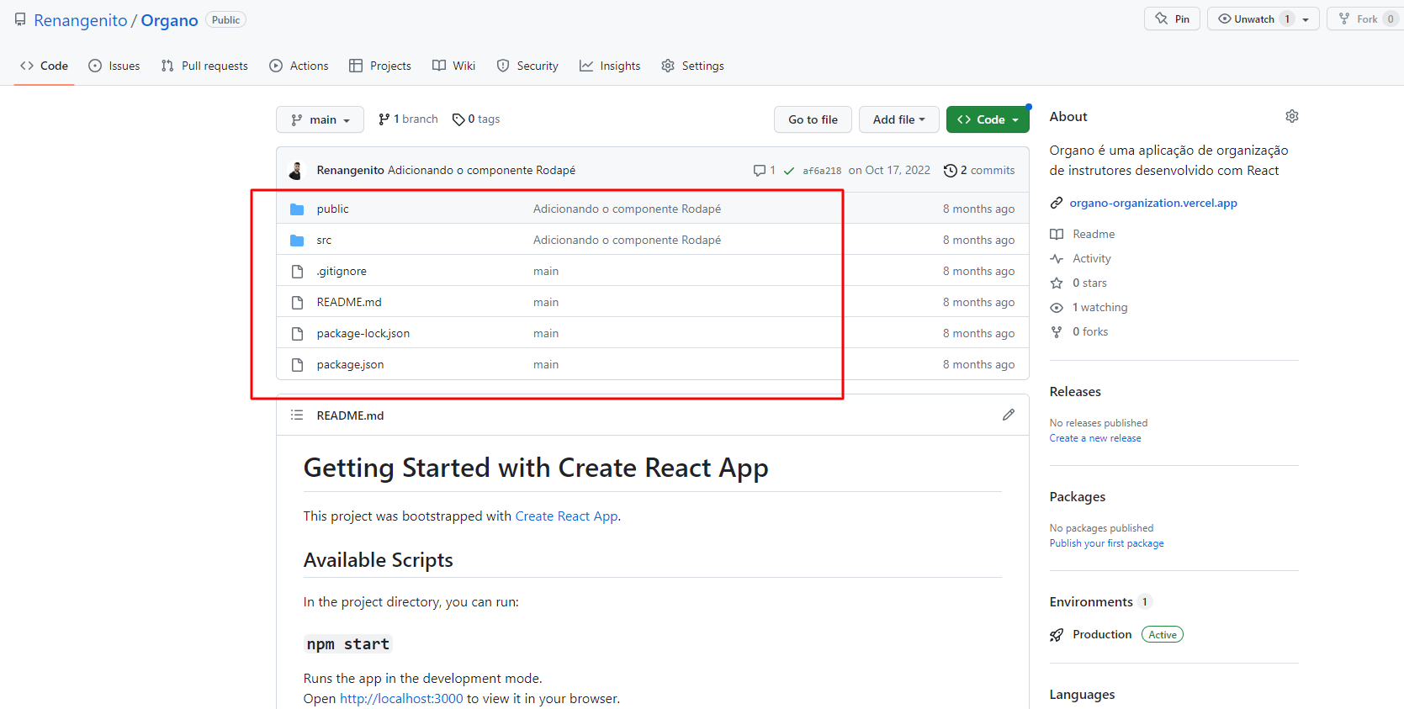Image resolution: width=1404 pixels, height=709 pixels.
Task: Click the link icon beside organo-organization.vercel.app
Action: (1057, 203)
